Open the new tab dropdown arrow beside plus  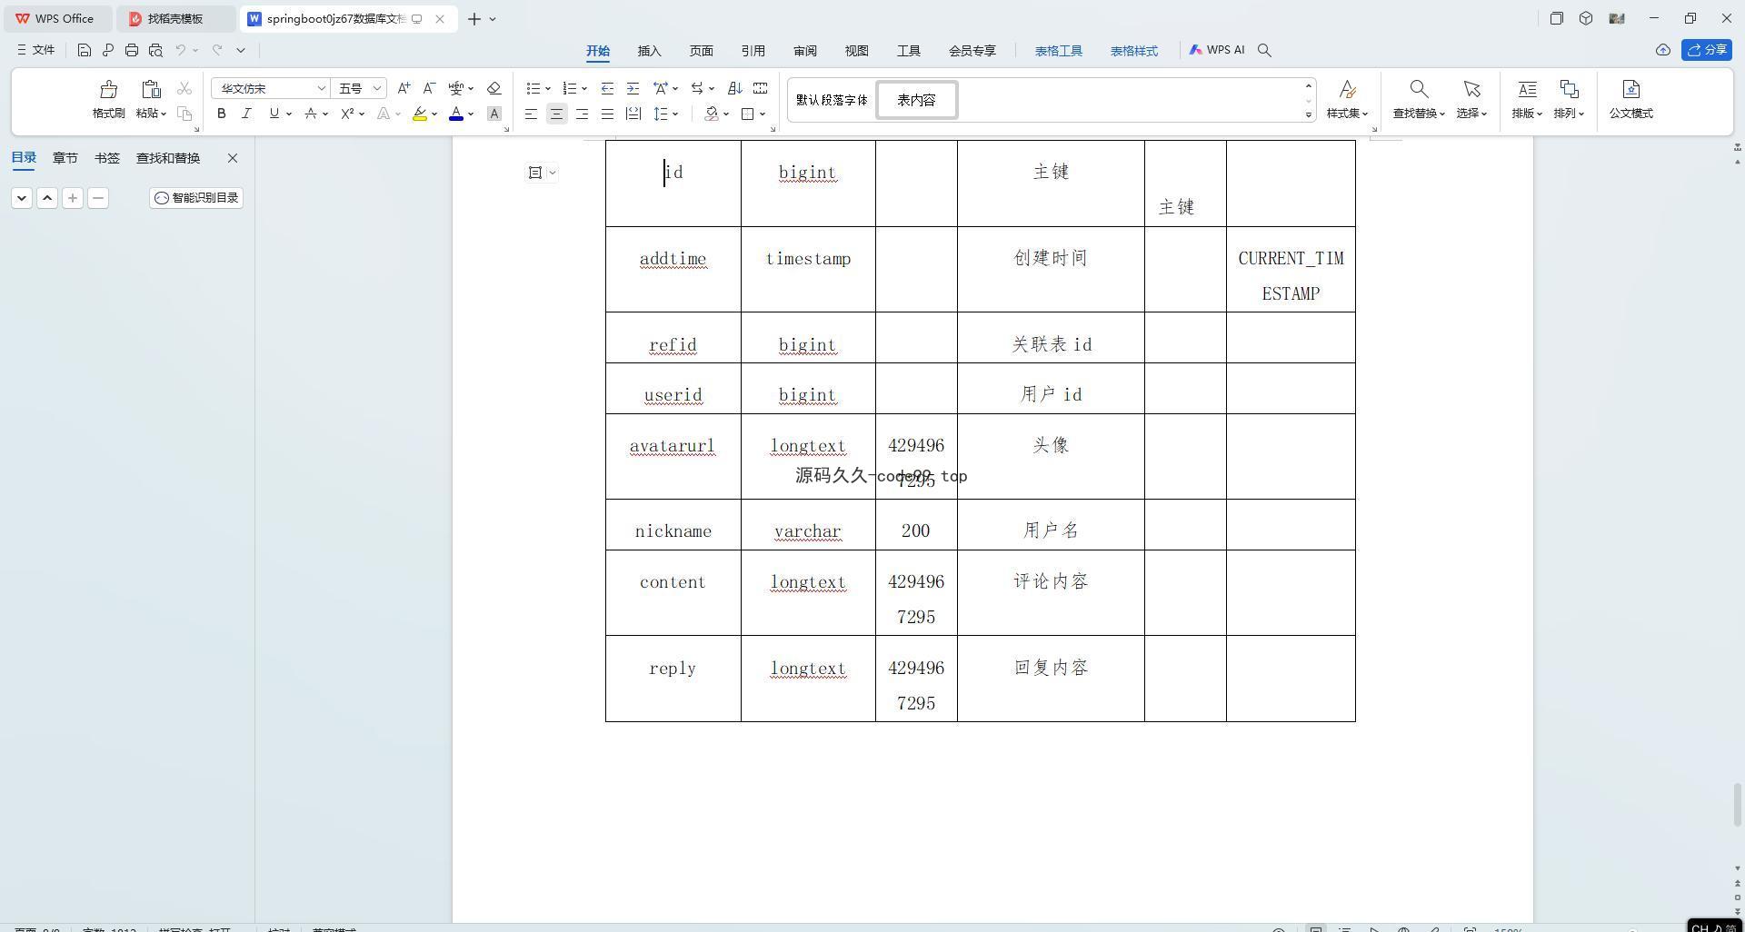click(493, 18)
